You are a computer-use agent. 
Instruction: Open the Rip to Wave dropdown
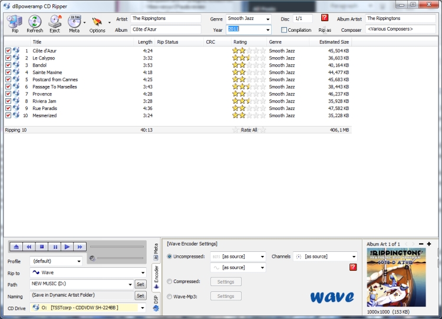point(143,273)
